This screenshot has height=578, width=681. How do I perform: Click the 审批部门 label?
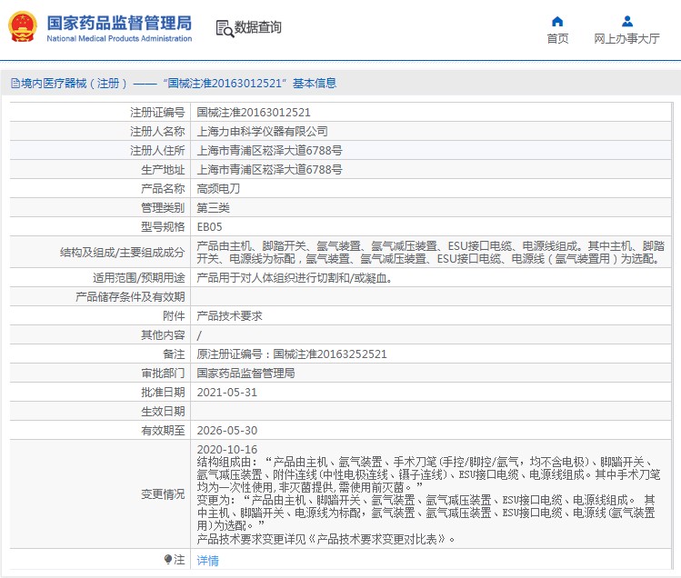pyautogui.click(x=163, y=374)
